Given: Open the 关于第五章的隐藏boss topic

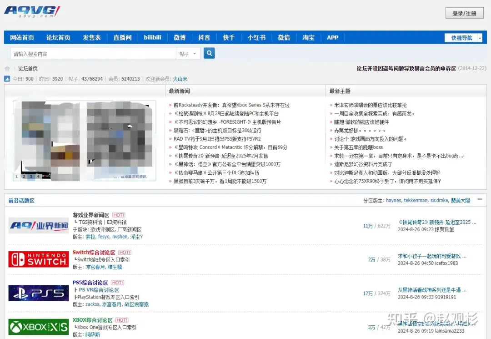Looking at the screenshot, I should pyautogui.click(x=358, y=147).
